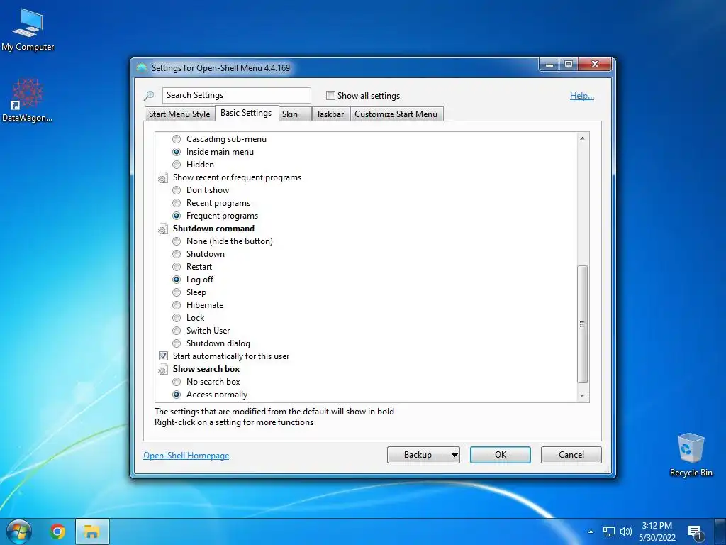Image resolution: width=726 pixels, height=545 pixels.
Task: Show hidden system tray icons
Action: pos(591,532)
